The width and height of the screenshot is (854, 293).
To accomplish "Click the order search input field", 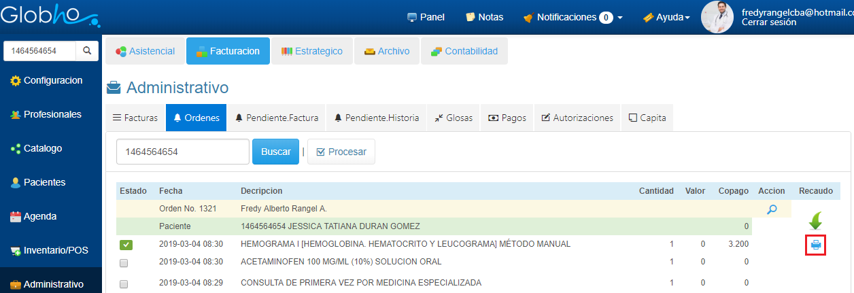I will [x=183, y=152].
